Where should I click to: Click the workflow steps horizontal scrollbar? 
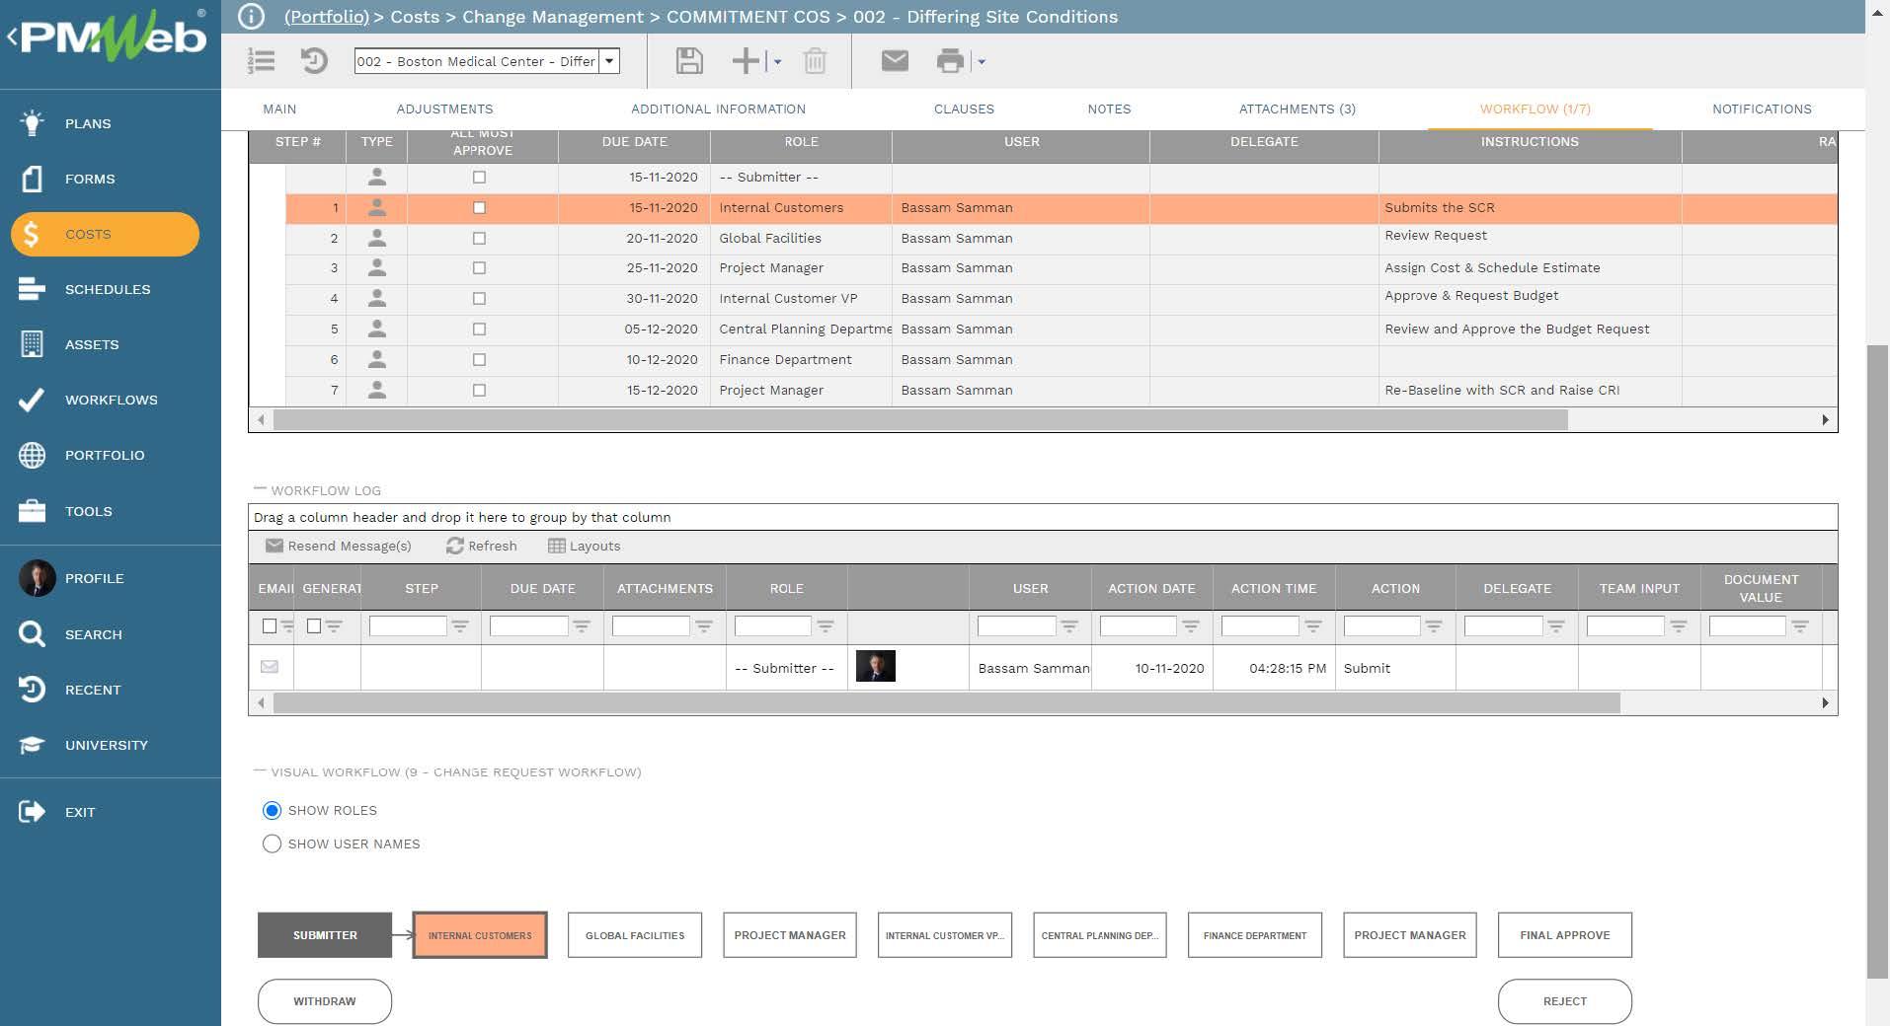pos(920,419)
